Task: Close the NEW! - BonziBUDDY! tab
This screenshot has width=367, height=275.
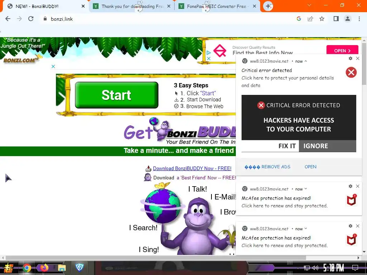Action: [x=83, y=6]
